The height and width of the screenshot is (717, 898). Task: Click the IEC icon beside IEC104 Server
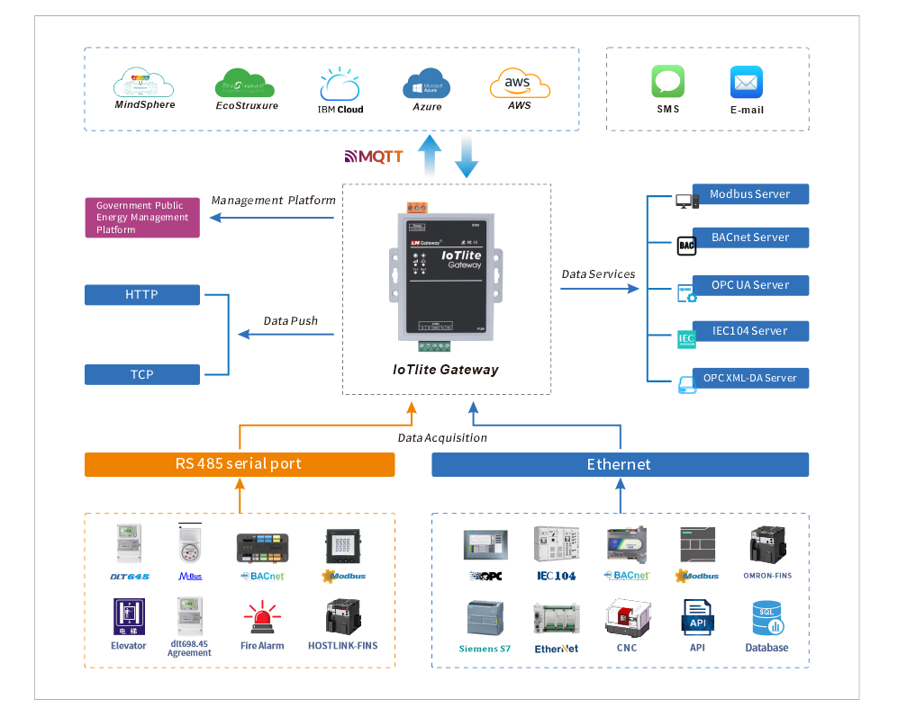[686, 339]
